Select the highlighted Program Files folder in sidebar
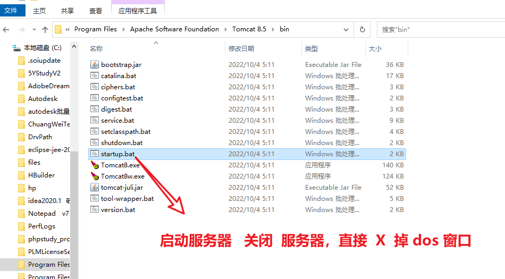Viewport: 505px width, 279px height. tap(35, 265)
